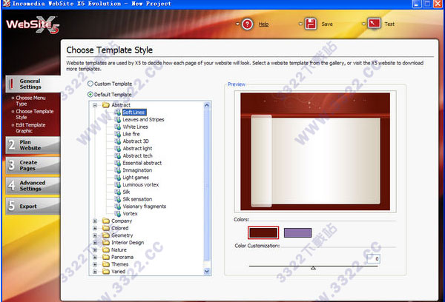The width and height of the screenshot is (445, 302).
Task: Click the Save disk icon in header
Action: coord(310,24)
